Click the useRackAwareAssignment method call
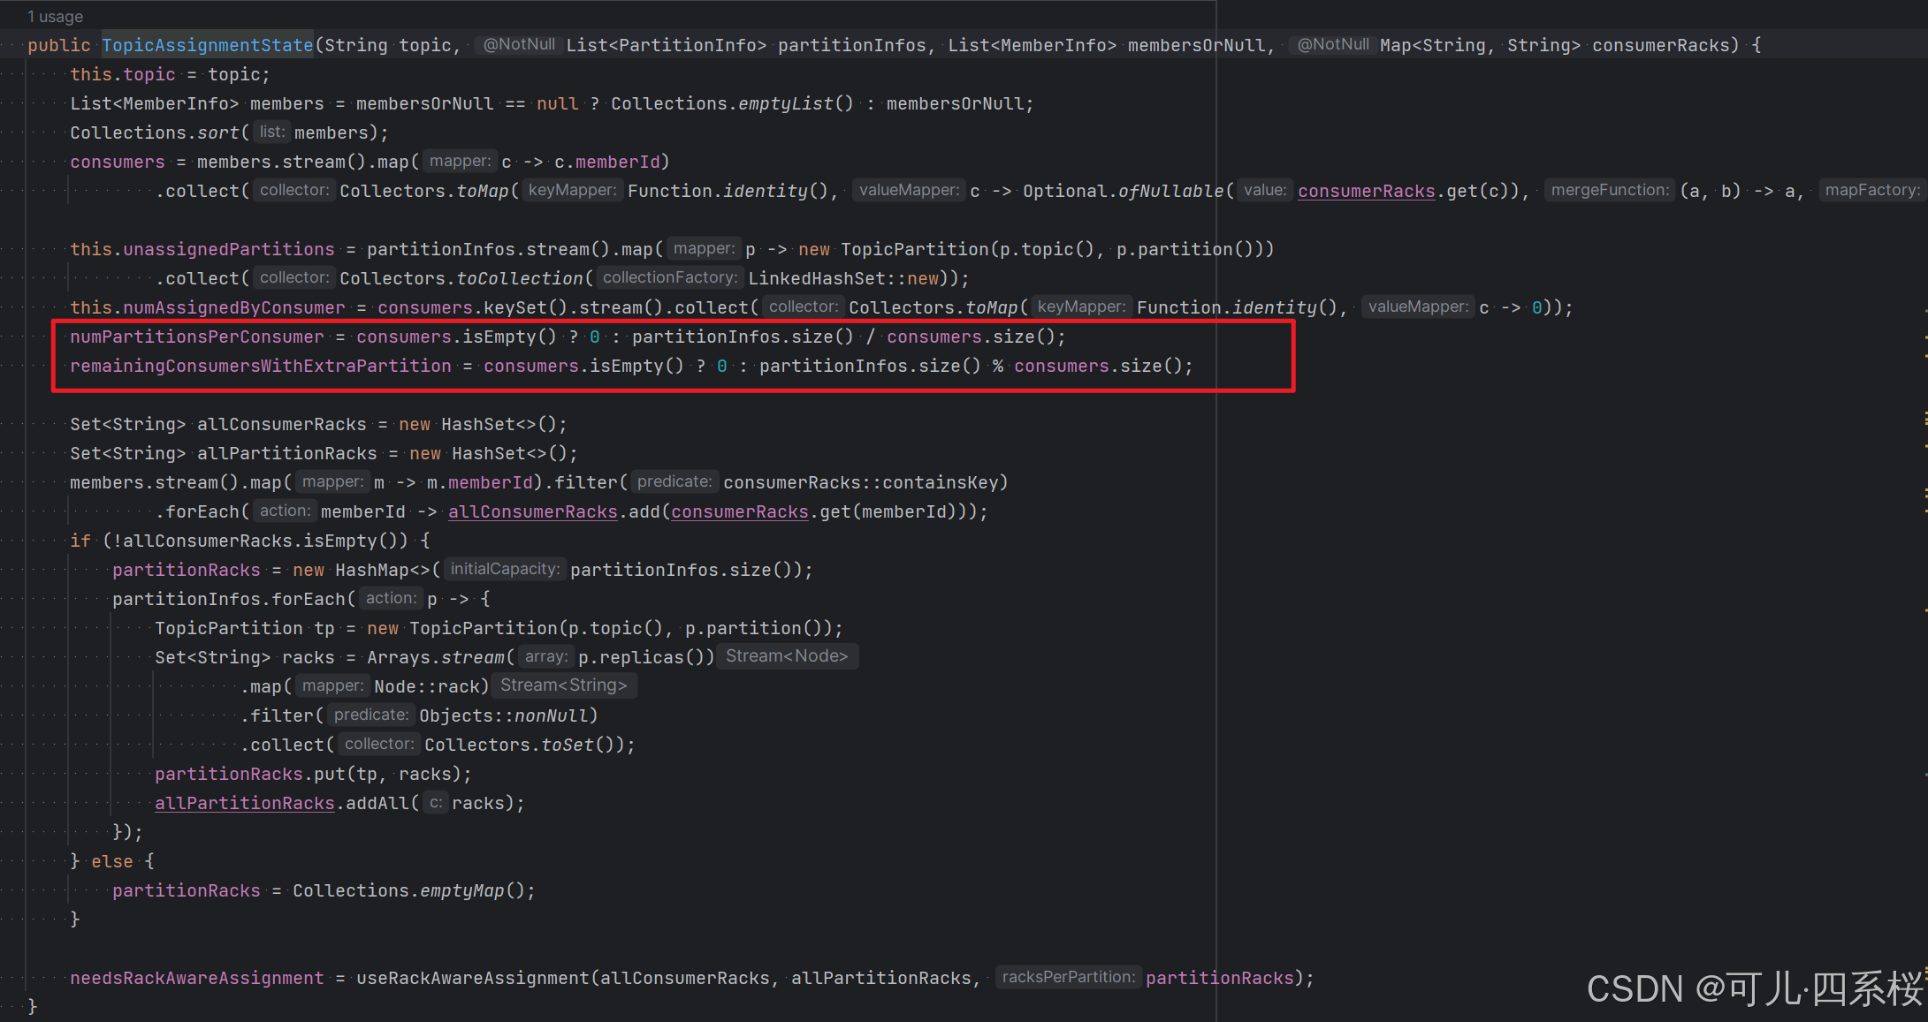This screenshot has height=1022, width=1928. pos(473,978)
